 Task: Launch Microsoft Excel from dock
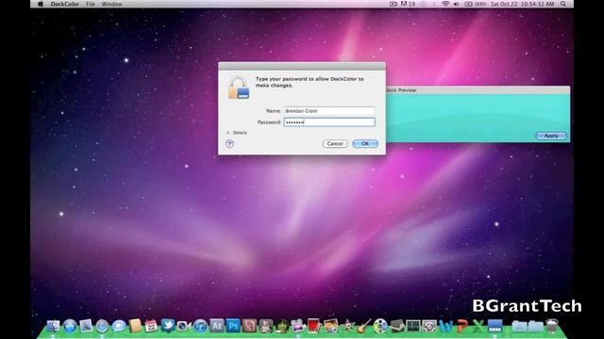pyautogui.click(x=478, y=326)
